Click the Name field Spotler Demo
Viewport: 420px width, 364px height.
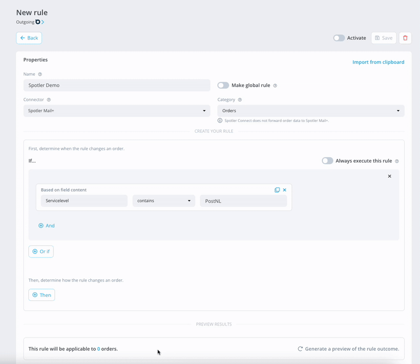[x=117, y=85]
